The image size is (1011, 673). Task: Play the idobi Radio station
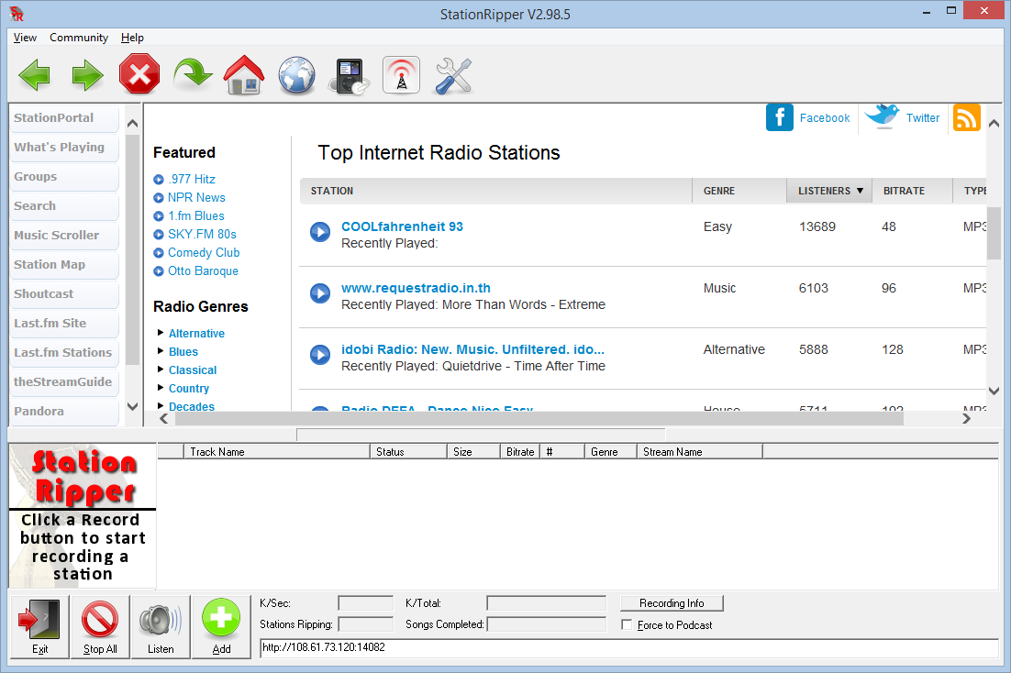tap(320, 355)
